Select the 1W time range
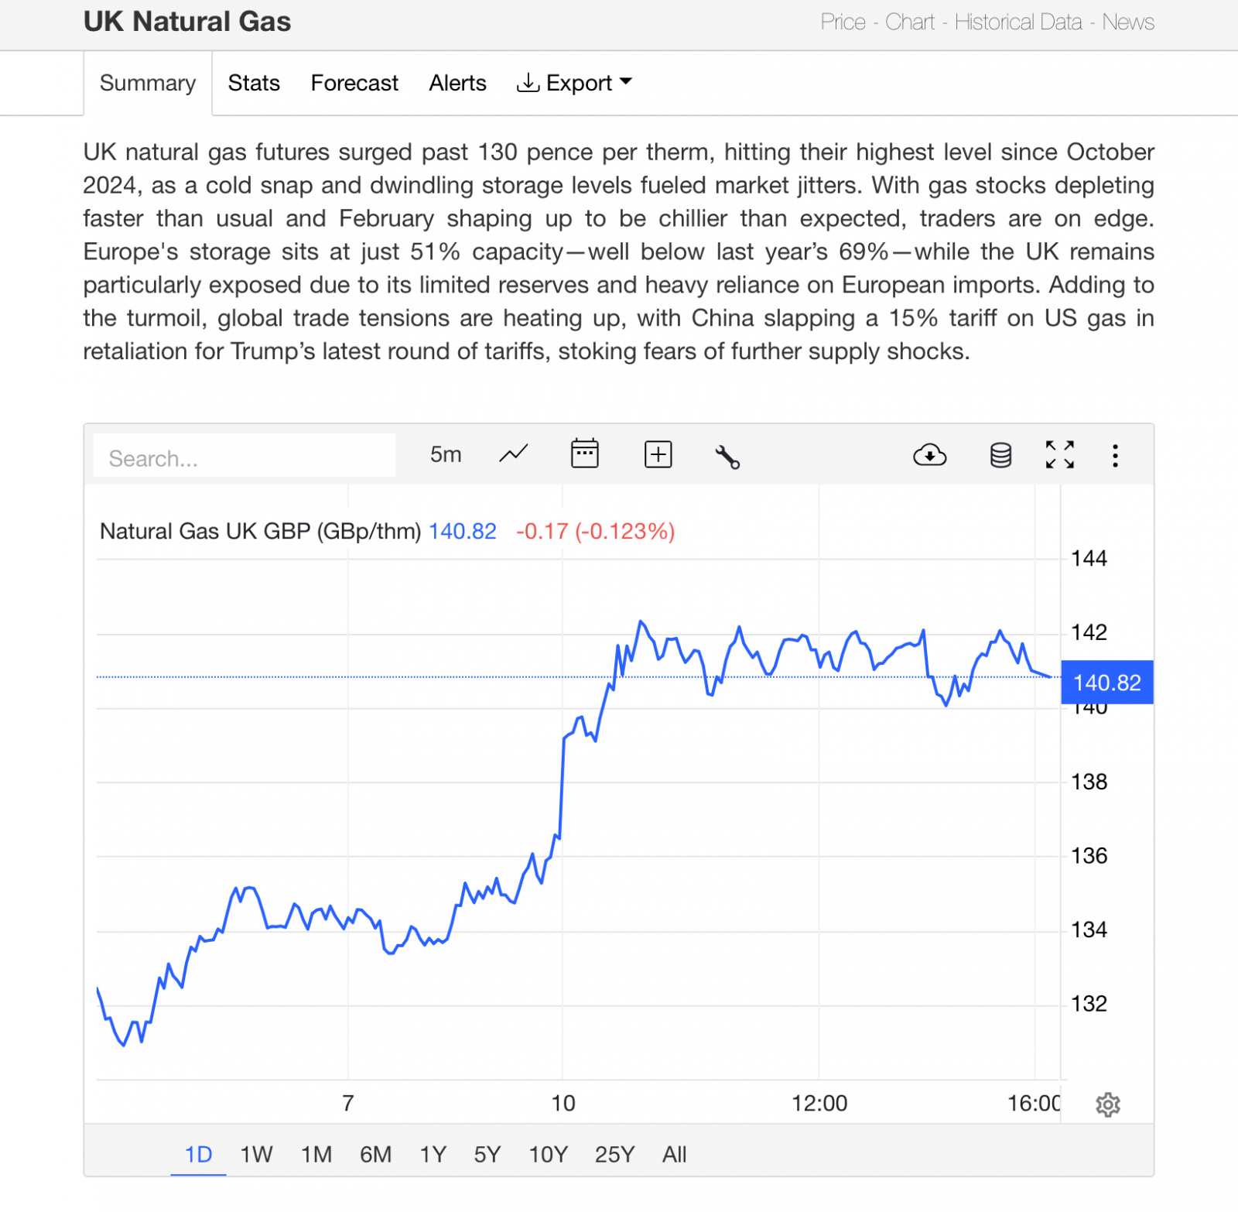 click(256, 1154)
